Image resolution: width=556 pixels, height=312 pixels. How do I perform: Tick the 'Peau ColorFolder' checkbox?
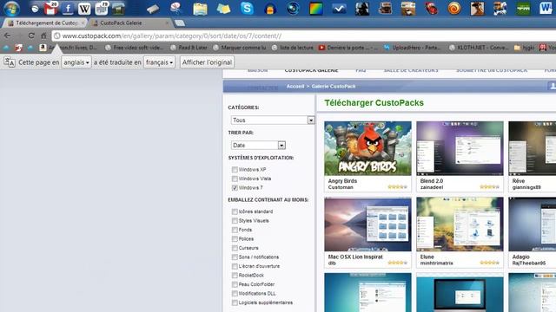pos(235,284)
